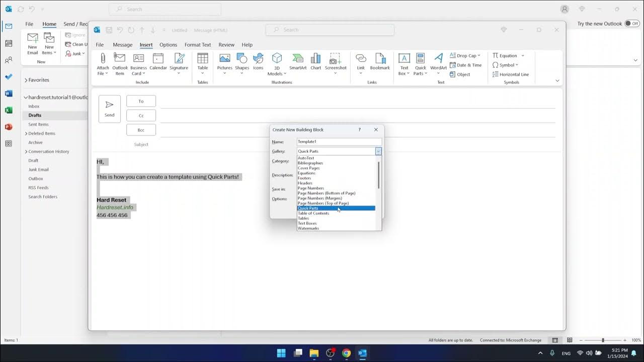The image size is (644, 362).
Task: Expand the Favorites folder group
Action: 26,80
